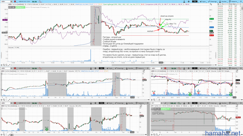Open settings gear on the 15m ABBV chart
Screen dimensions: 243x136
(x=95, y=103)
